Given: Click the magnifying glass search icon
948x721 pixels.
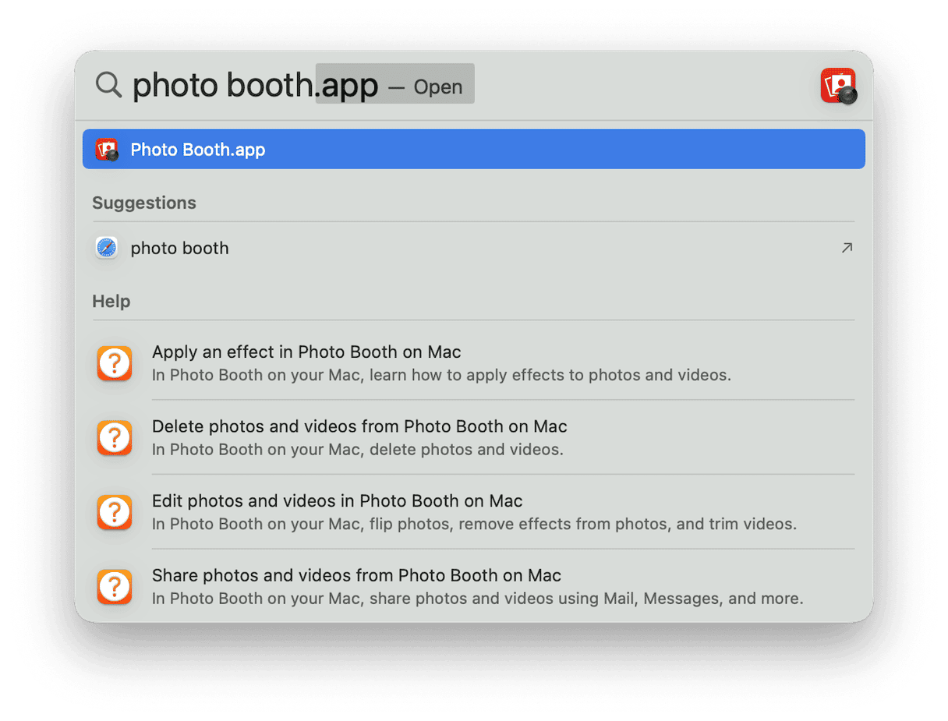Looking at the screenshot, I should [108, 85].
